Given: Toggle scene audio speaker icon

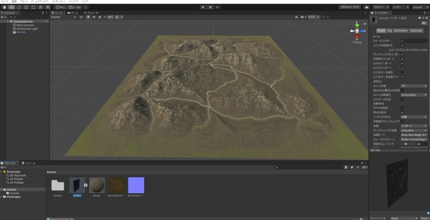Looking at the screenshot, I should coord(94,17).
